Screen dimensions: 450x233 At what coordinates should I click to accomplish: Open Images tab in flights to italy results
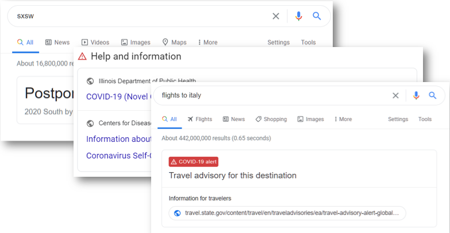(x=310, y=119)
